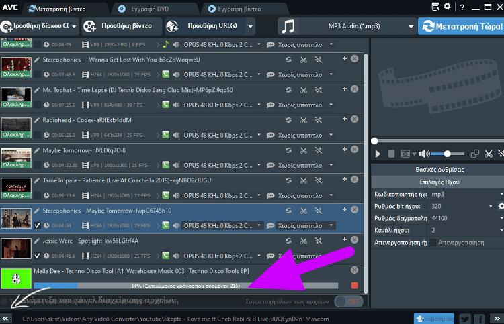Check Maybe Tomorrow-nIVLDtq7Oi8 checkbox
The width and height of the screenshot is (504, 324).
click(37, 165)
